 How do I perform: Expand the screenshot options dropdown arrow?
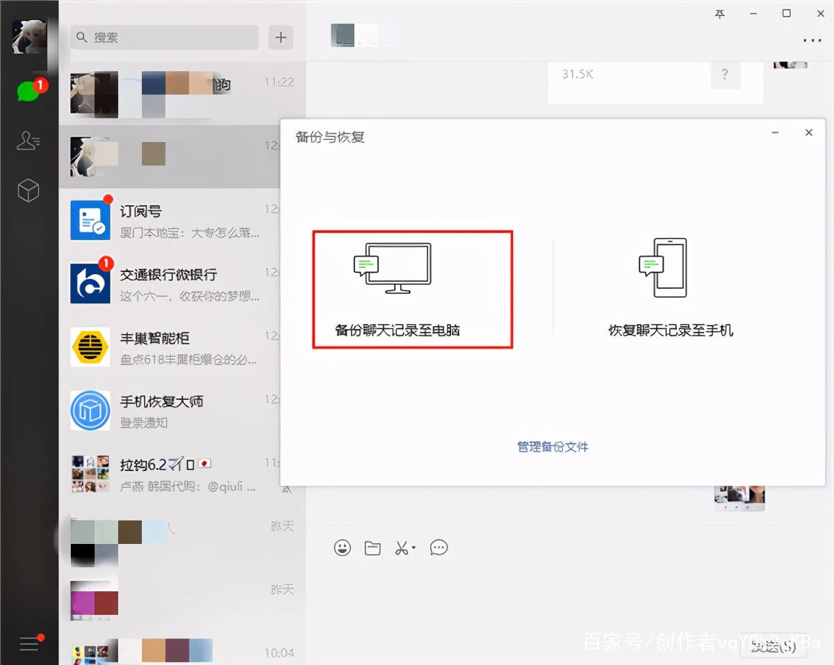click(414, 548)
